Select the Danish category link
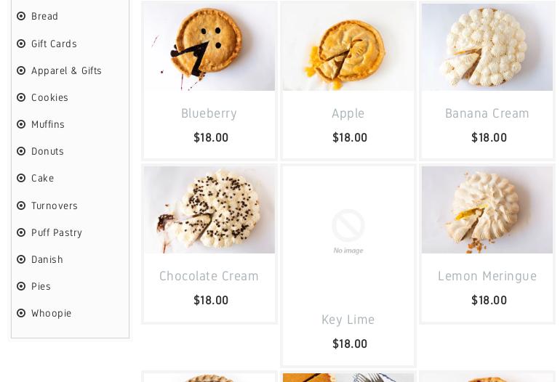Screen dimensions: 560x382 click(47, 259)
